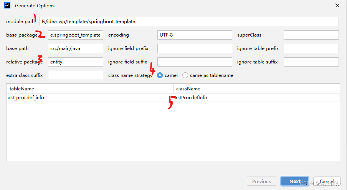
Task: Click the tableName column header
Action: [90, 89]
